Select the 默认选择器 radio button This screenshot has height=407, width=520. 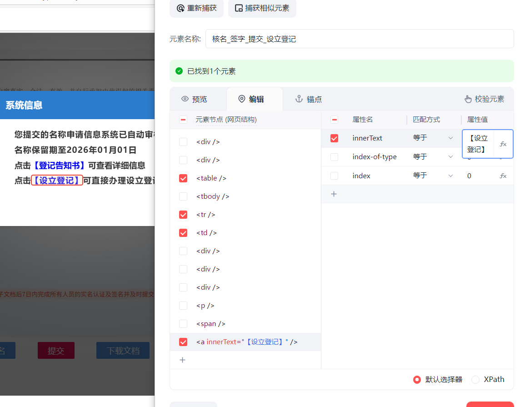[417, 379]
